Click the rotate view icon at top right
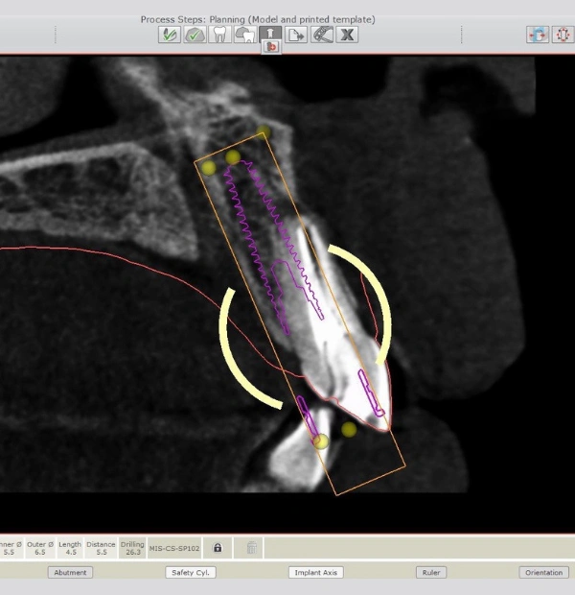The height and width of the screenshot is (595, 575). point(537,34)
